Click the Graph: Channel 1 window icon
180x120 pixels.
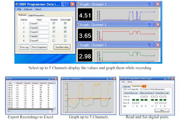click(x=78, y=4)
